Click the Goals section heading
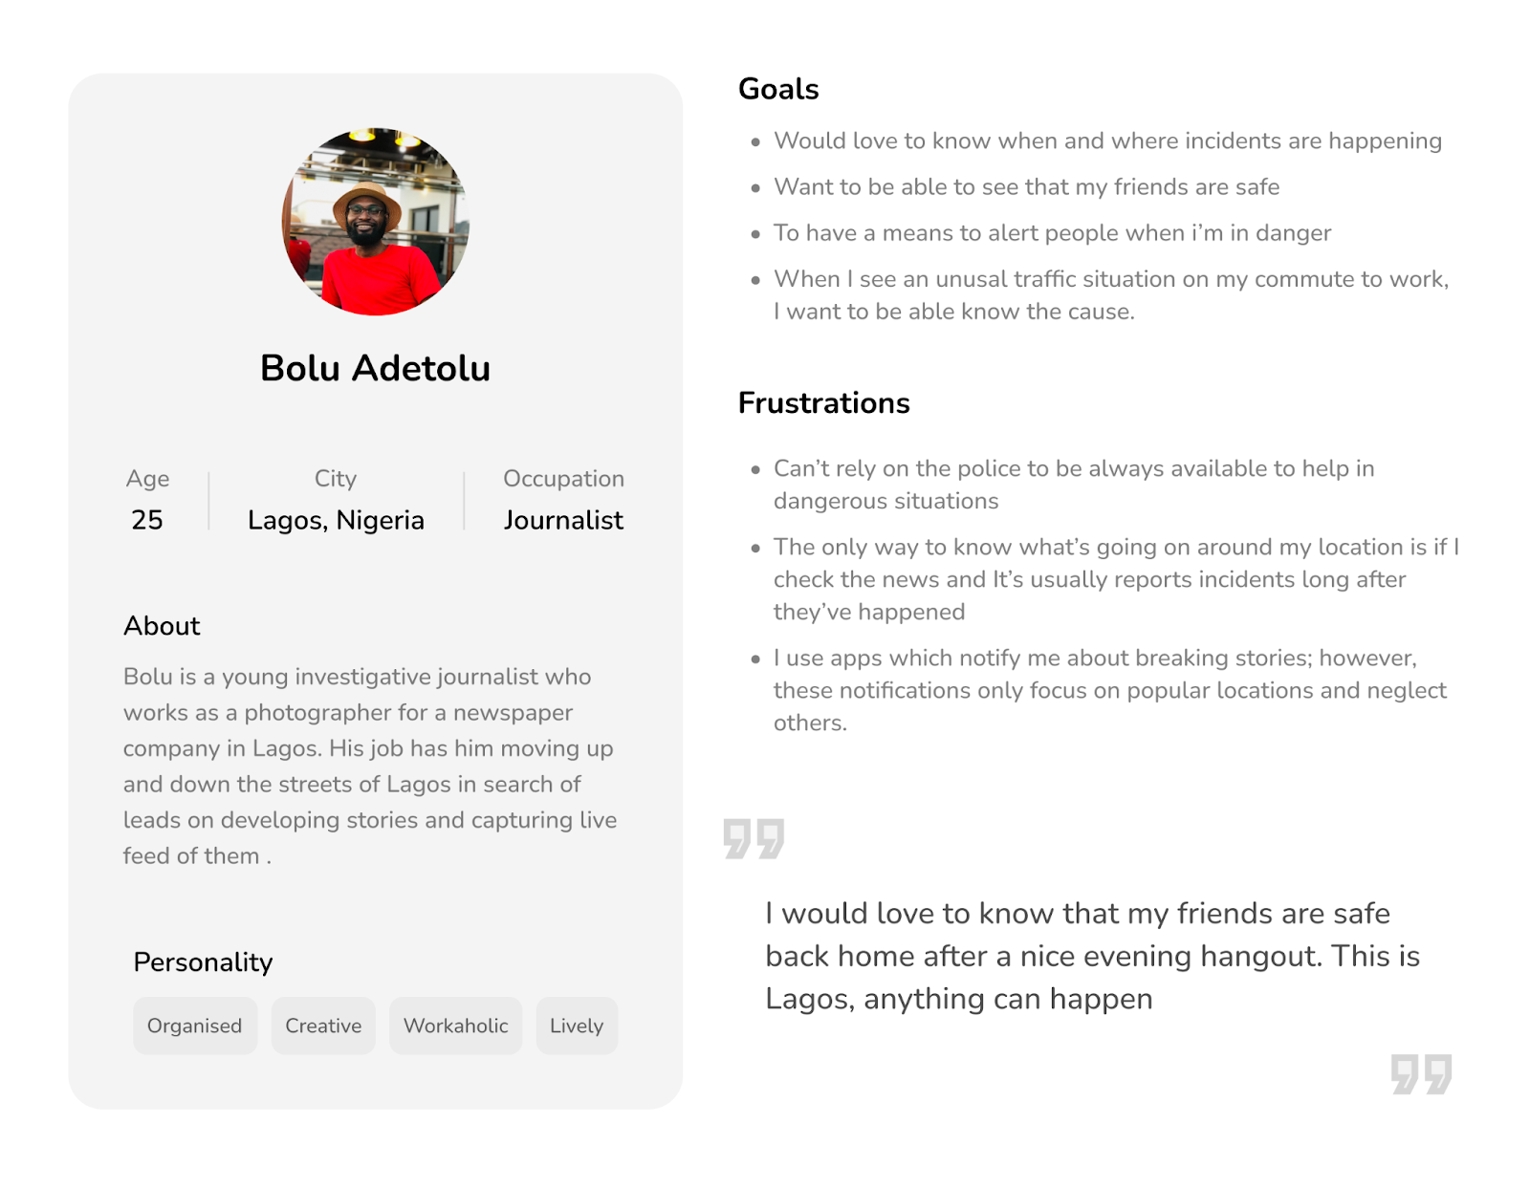This screenshot has height=1188, width=1530. (778, 89)
